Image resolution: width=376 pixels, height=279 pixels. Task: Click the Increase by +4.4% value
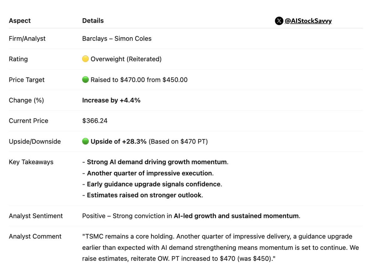111,100
